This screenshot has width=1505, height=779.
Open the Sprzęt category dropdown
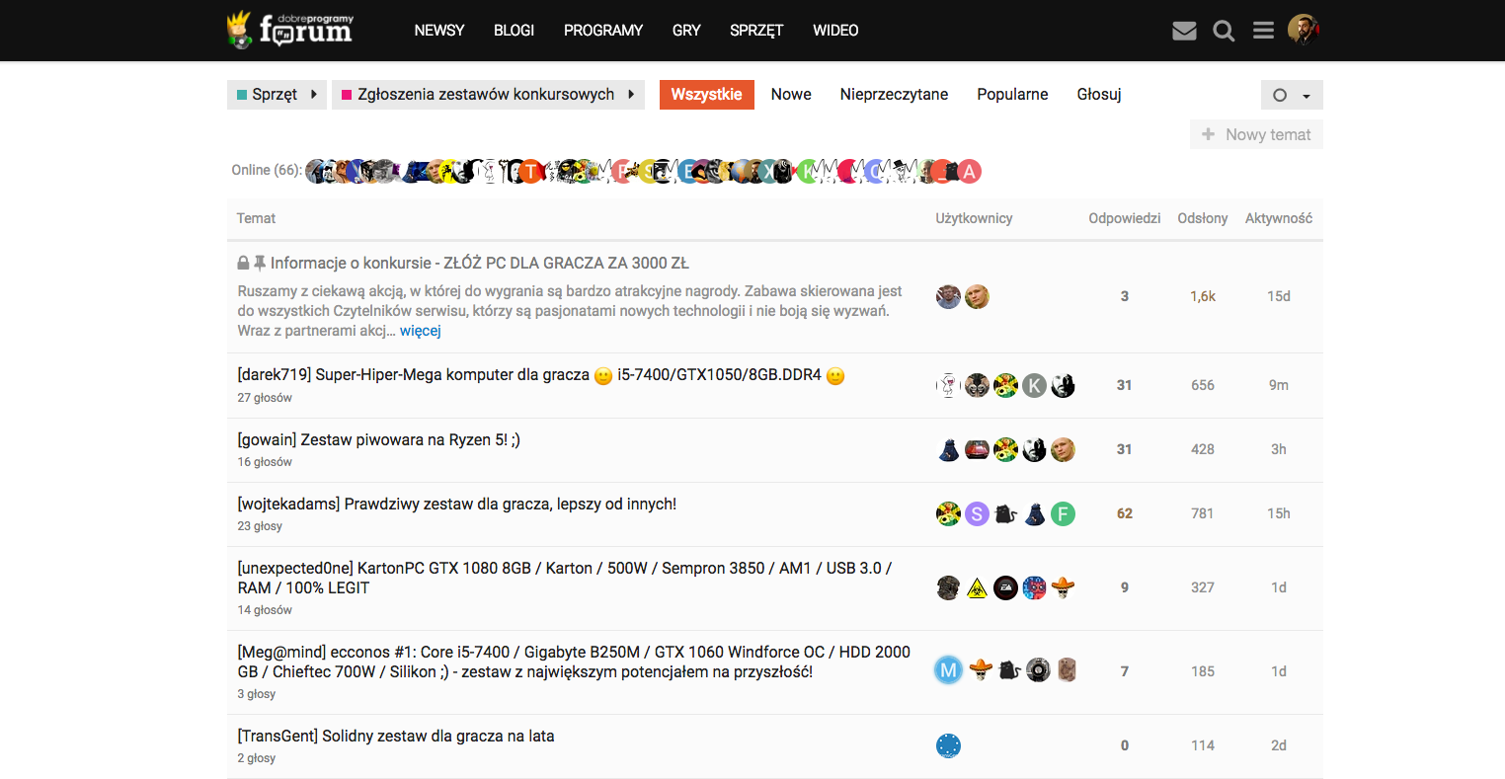tap(277, 95)
